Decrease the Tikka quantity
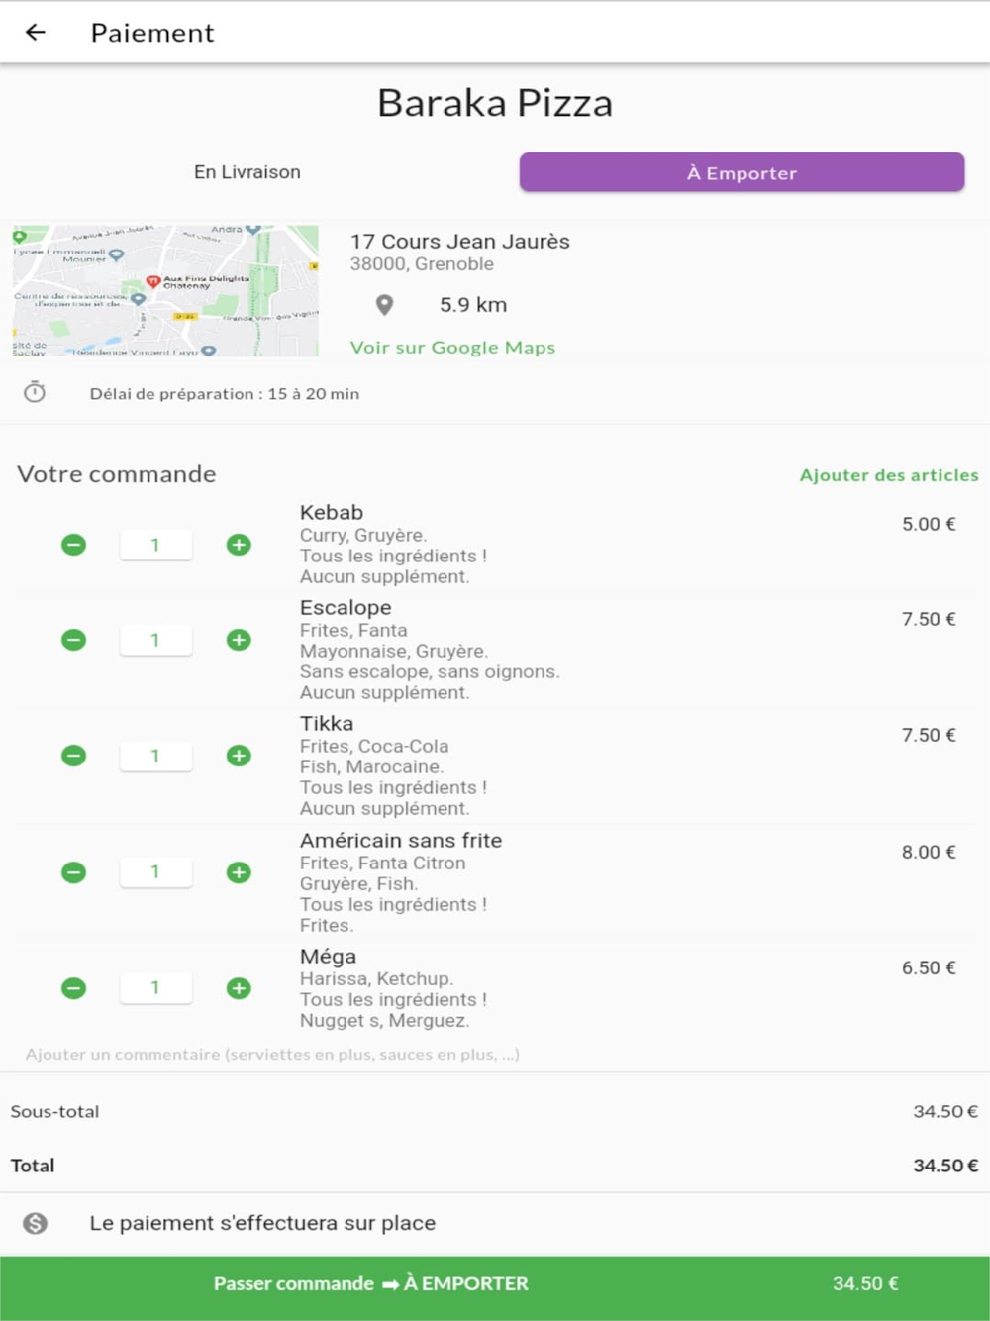This screenshot has height=1321, width=990. (x=73, y=756)
